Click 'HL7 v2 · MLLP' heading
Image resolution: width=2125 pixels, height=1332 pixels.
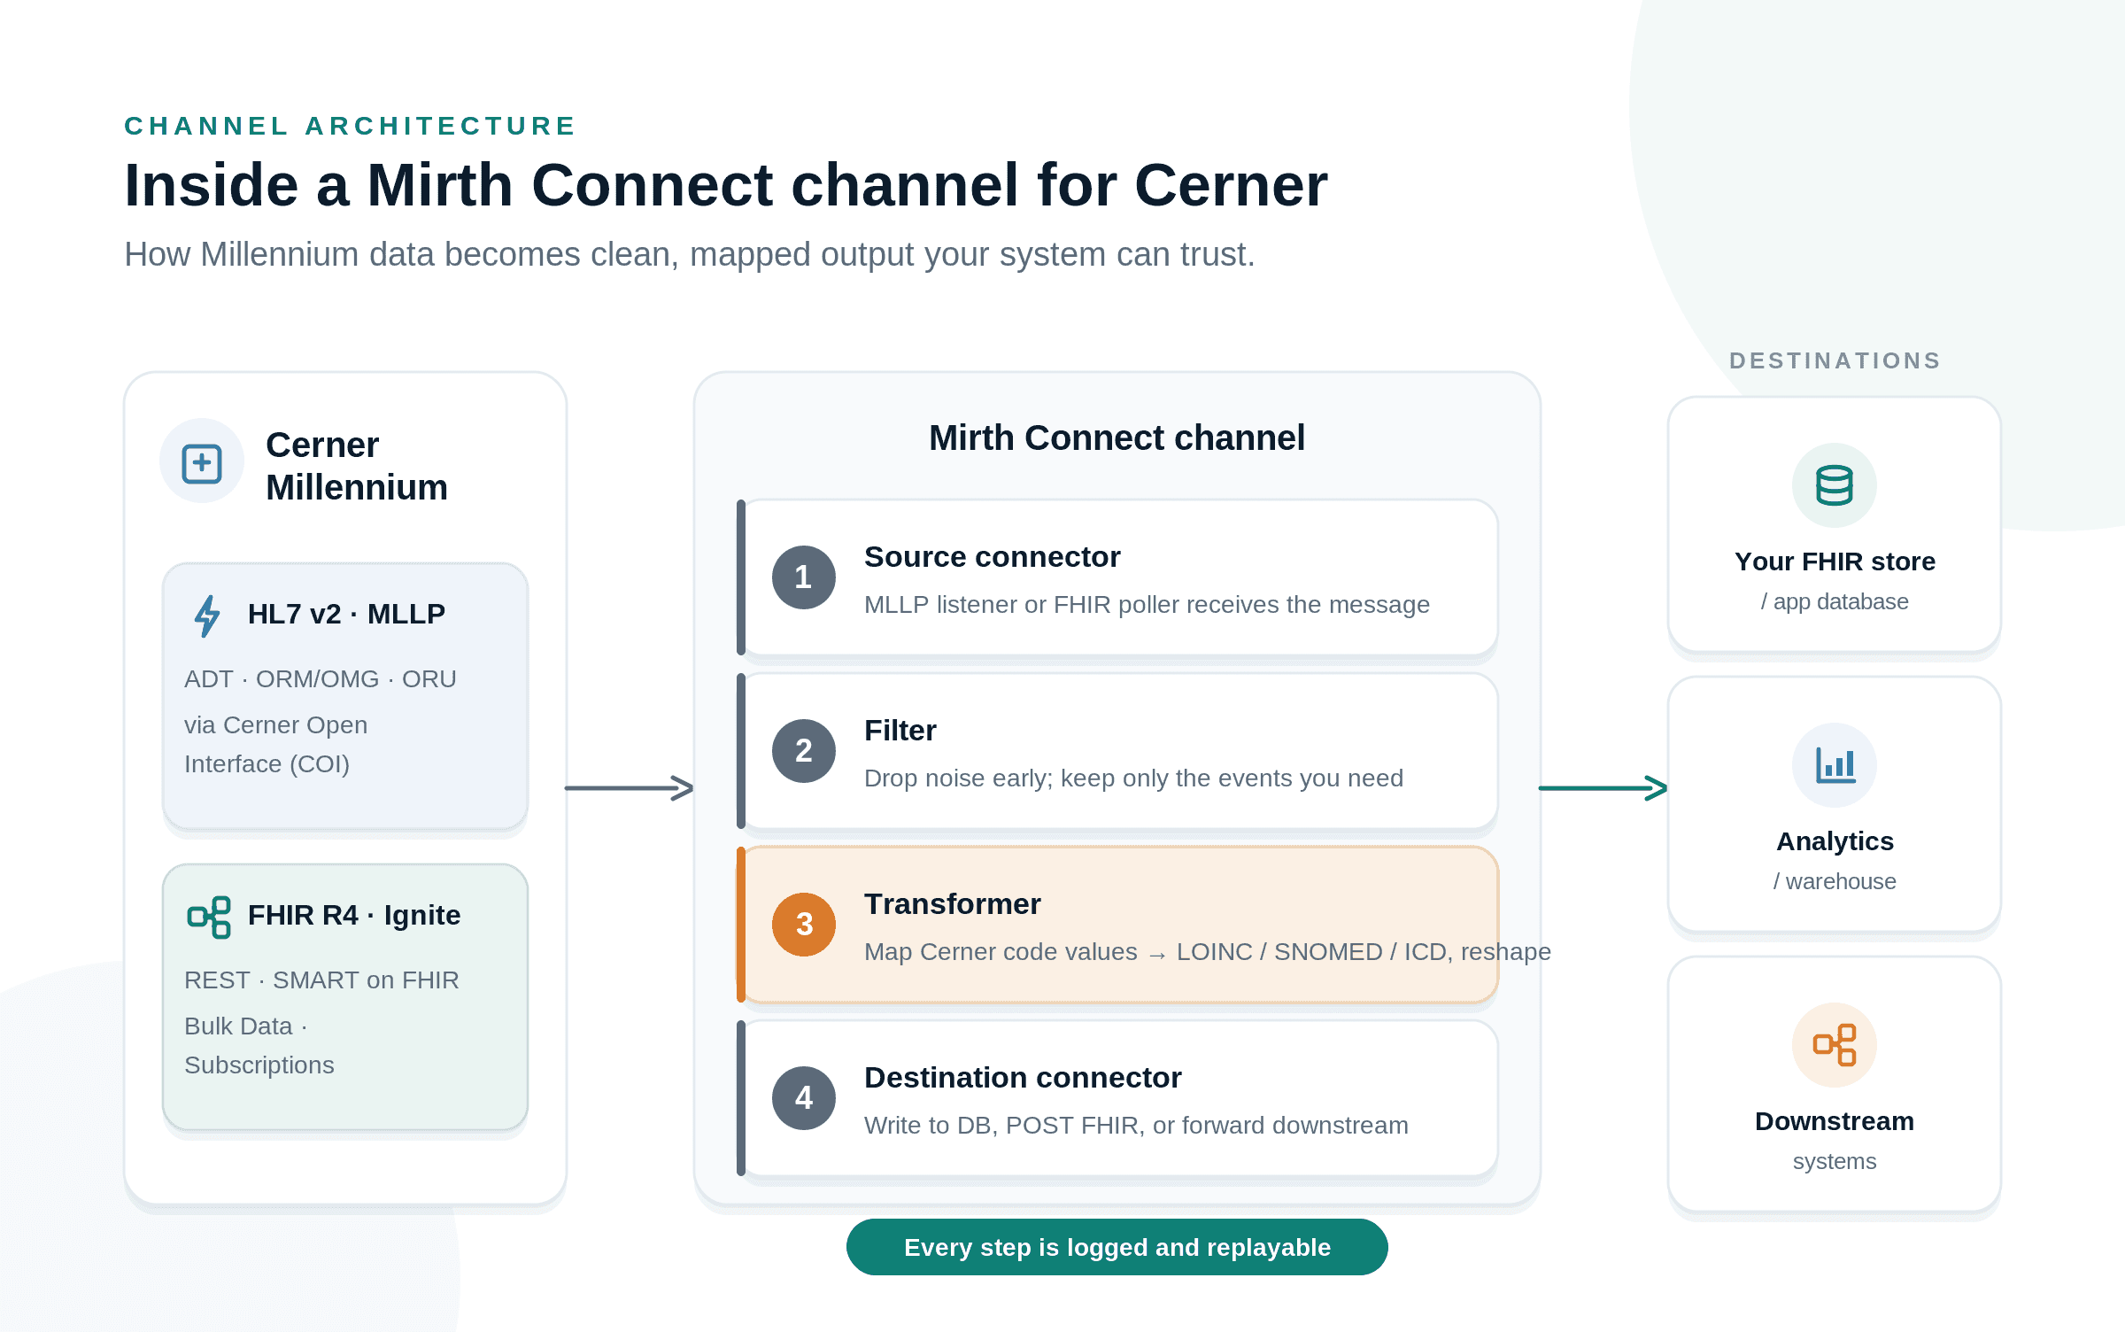point(346,614)
